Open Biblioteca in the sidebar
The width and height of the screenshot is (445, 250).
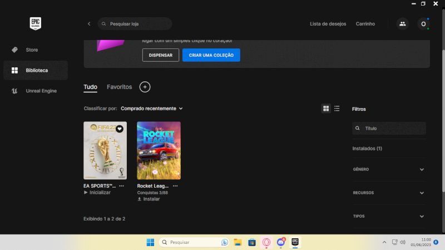click(x=36, y=70)
